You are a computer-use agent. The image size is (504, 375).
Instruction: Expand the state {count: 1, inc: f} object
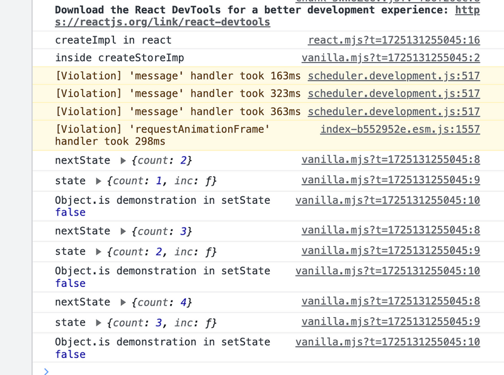[99, 181]
